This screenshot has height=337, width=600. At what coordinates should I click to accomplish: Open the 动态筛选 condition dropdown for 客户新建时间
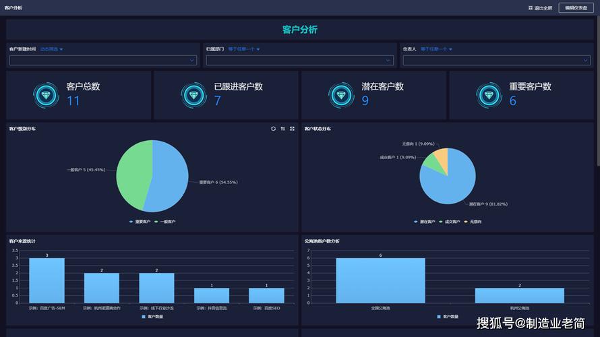click(52, 49)
